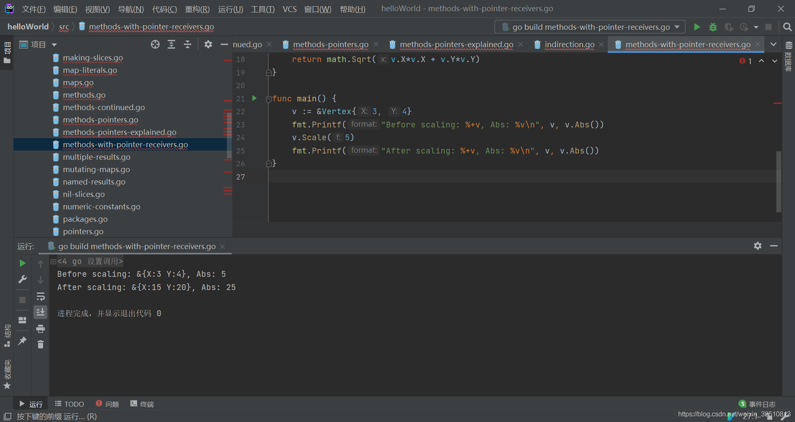Close the indirection.go tab
The image size is (795, 422).
601,44
